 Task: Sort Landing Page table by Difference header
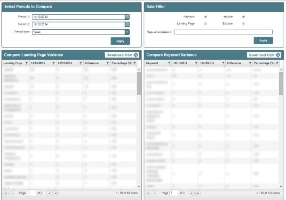(92, 63)
